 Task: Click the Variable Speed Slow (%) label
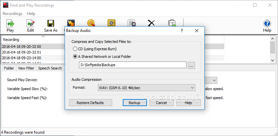point(27,89)
